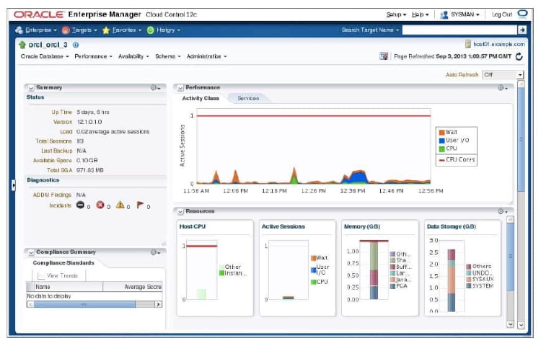The image size is (541, 346).
Task: Click the CPU Cores legend line
Action: point(441,160)
